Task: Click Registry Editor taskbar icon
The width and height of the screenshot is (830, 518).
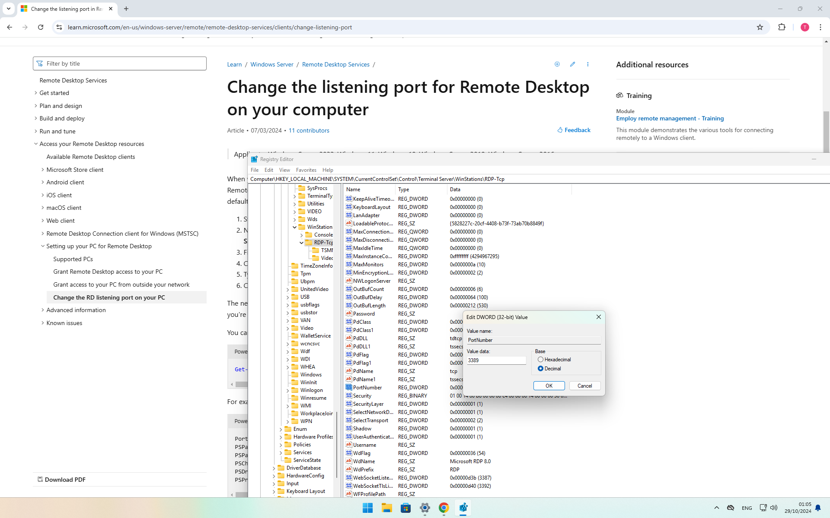Action: coord(463,508)
